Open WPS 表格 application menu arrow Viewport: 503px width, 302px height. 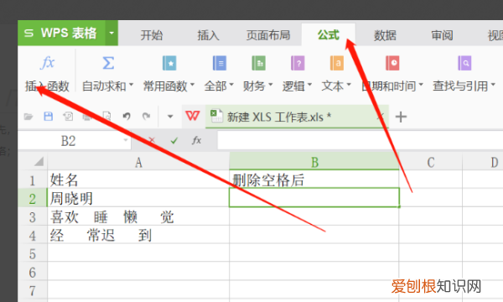(111, 33)
